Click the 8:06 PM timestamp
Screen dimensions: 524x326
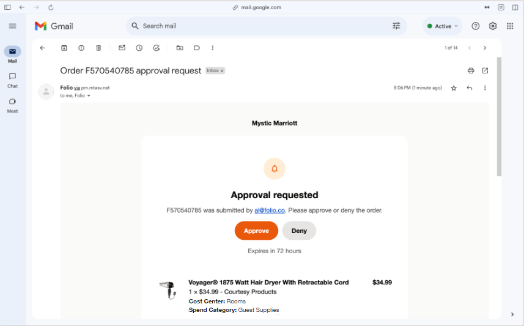point(418,88)
